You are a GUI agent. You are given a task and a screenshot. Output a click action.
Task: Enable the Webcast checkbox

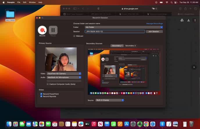click(74, 36)
